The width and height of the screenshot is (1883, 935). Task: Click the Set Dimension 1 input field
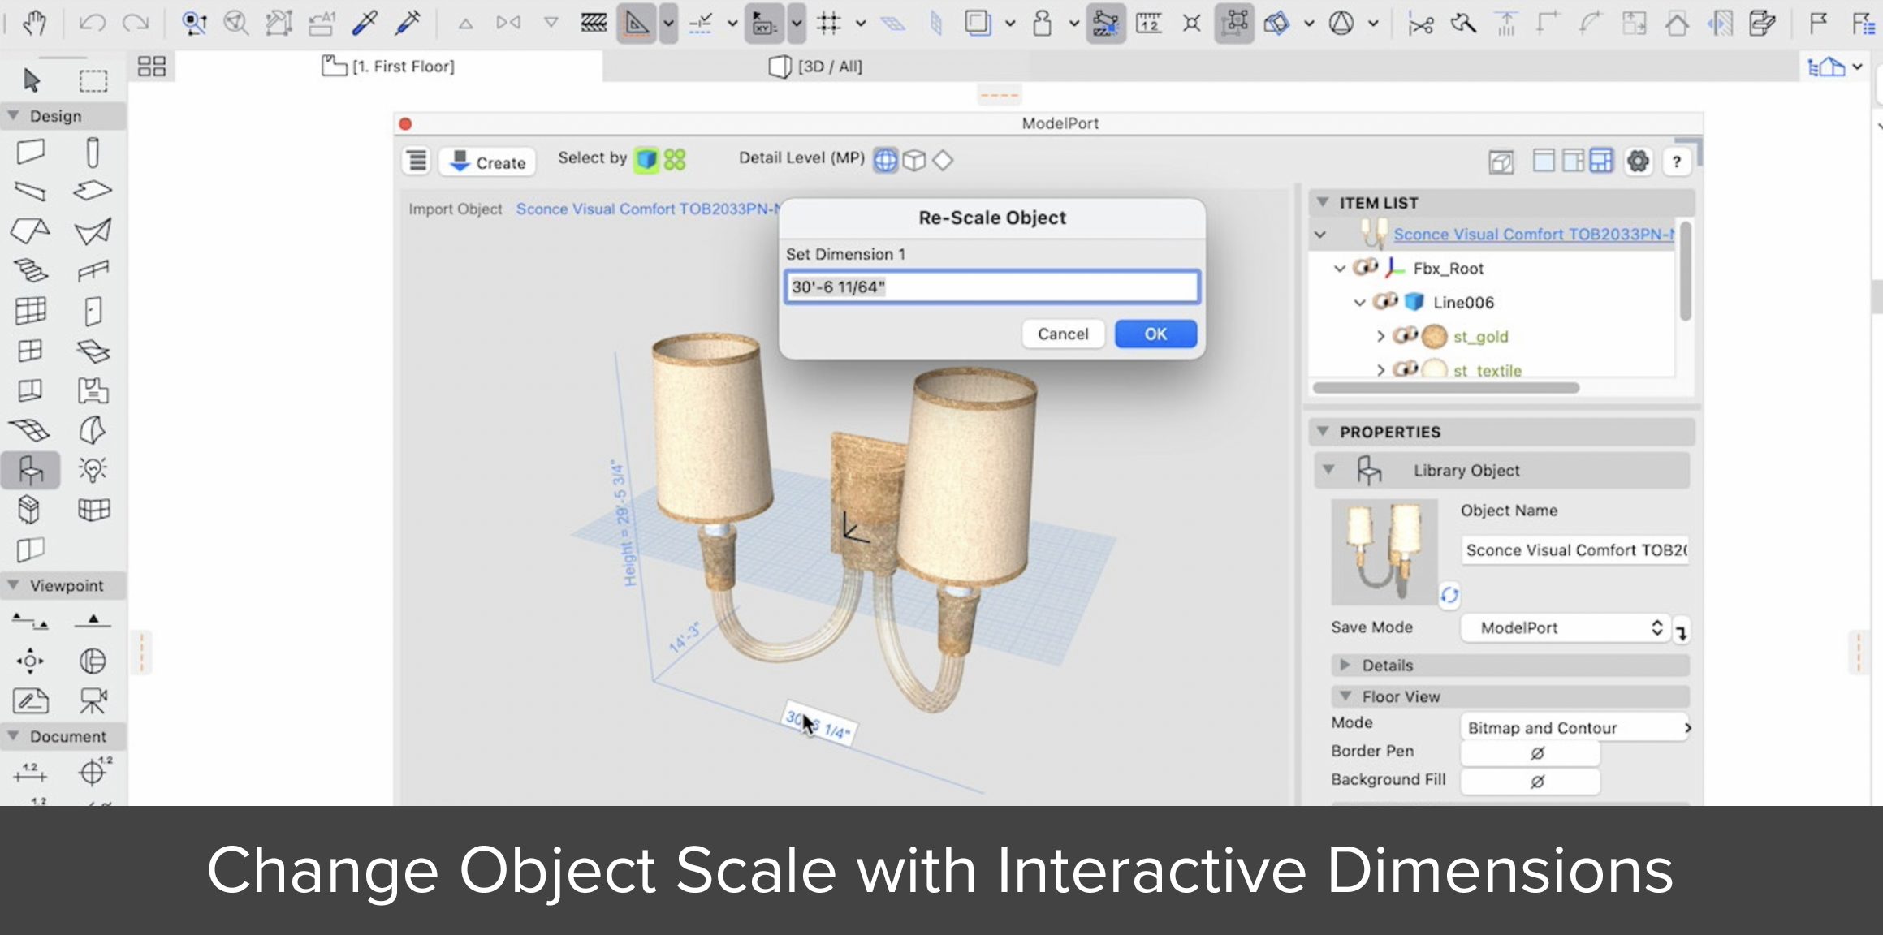(x=991, y=287)
